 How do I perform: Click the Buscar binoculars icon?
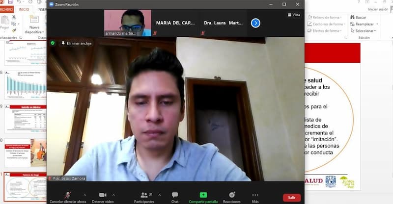[x=352, y=17]
